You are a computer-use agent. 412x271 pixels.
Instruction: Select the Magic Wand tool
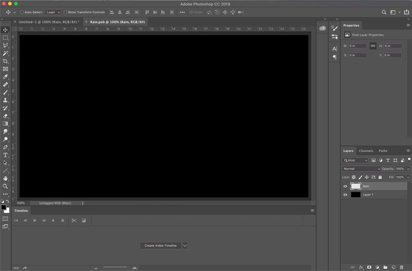click(5, 54)
